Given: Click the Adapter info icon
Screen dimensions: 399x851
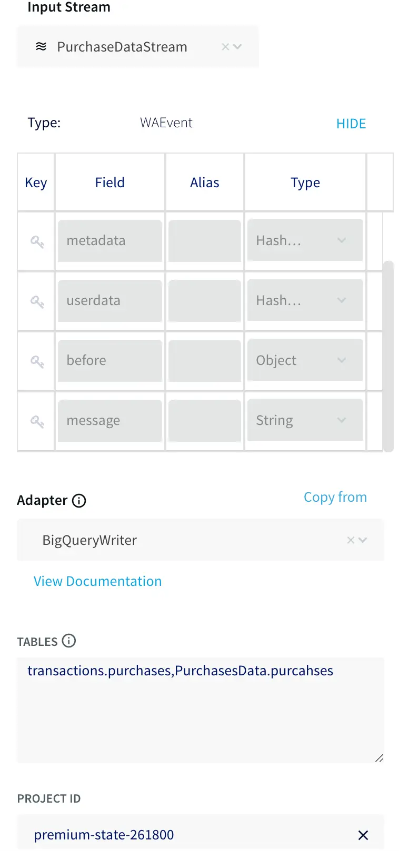Looking at the screenshot, I should coord(79,501).
